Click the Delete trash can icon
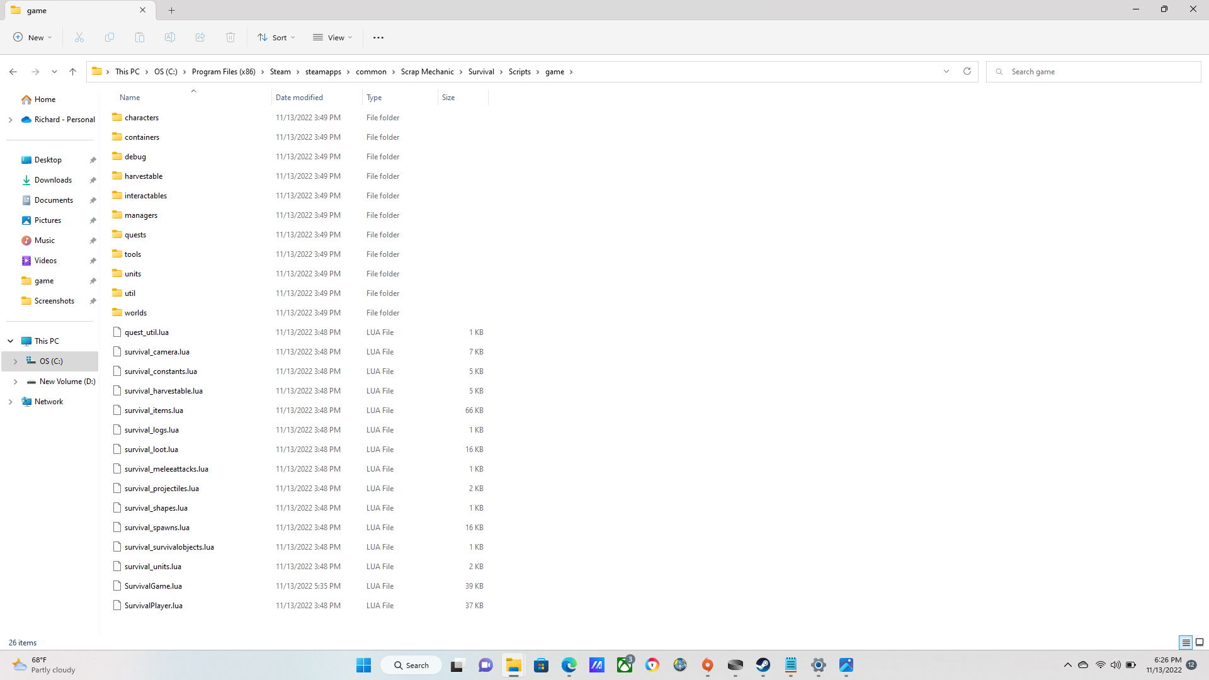Viewport: 1209px width, 680px height. (x=230, y=38)
